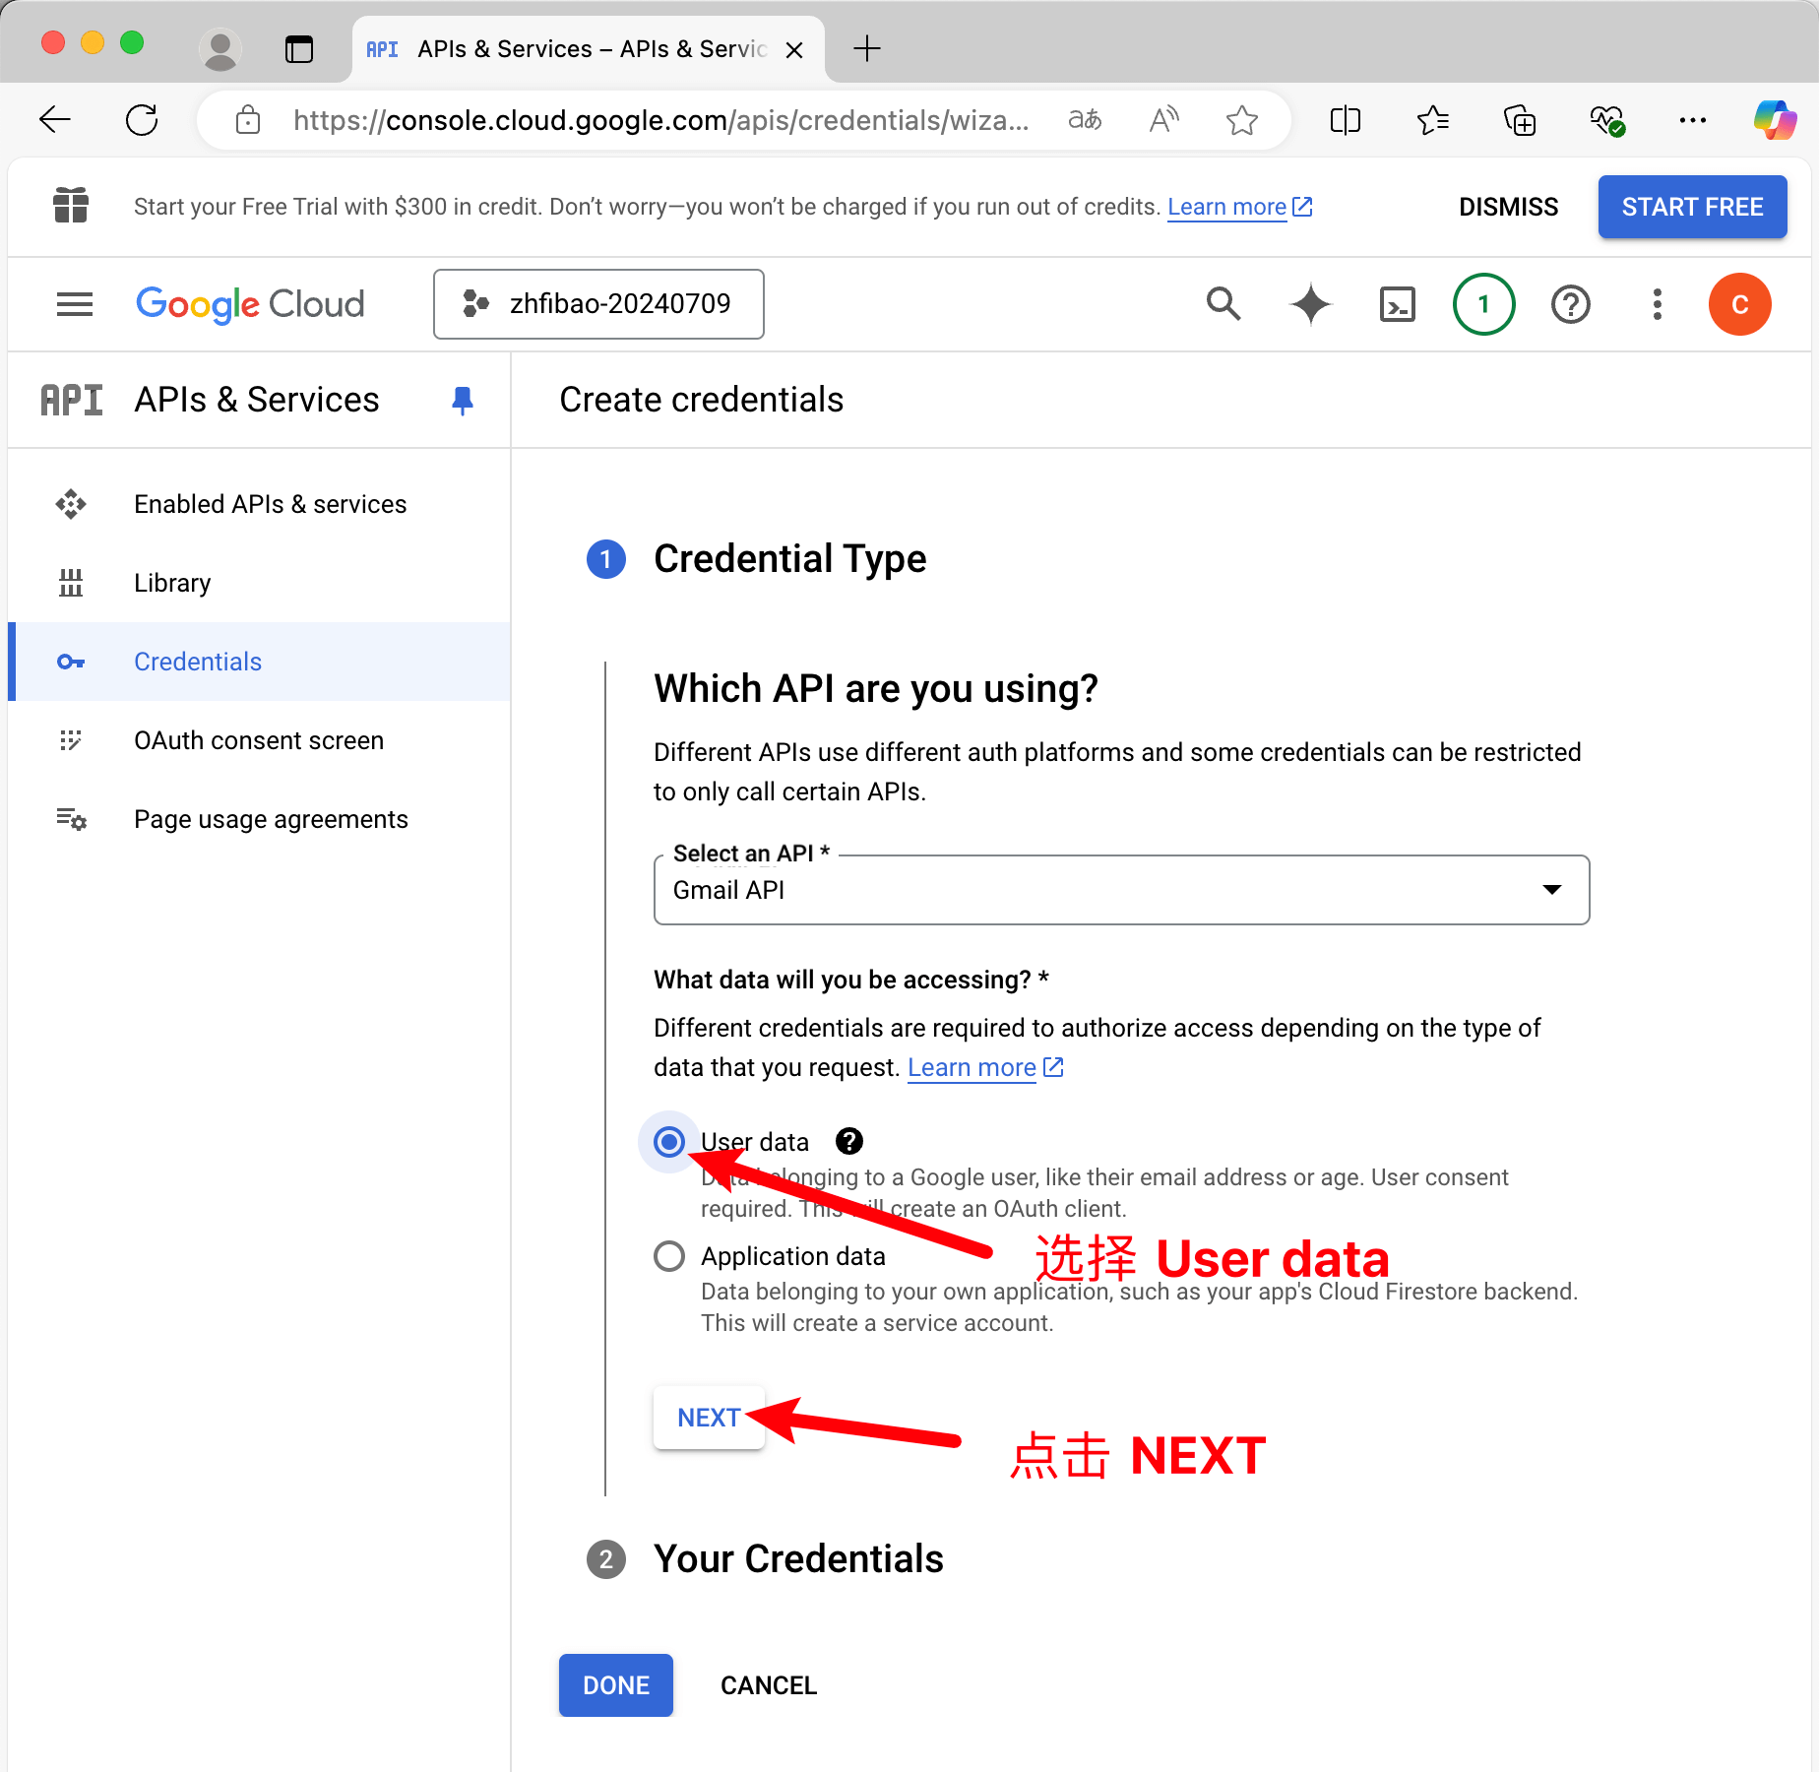Click the START FREE button

(x=1692, y=207)
